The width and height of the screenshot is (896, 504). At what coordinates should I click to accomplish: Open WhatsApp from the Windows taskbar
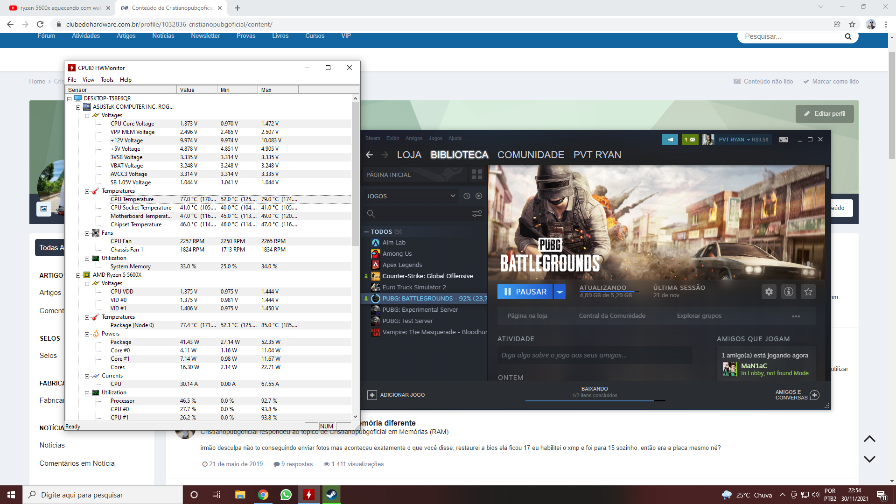286,495
